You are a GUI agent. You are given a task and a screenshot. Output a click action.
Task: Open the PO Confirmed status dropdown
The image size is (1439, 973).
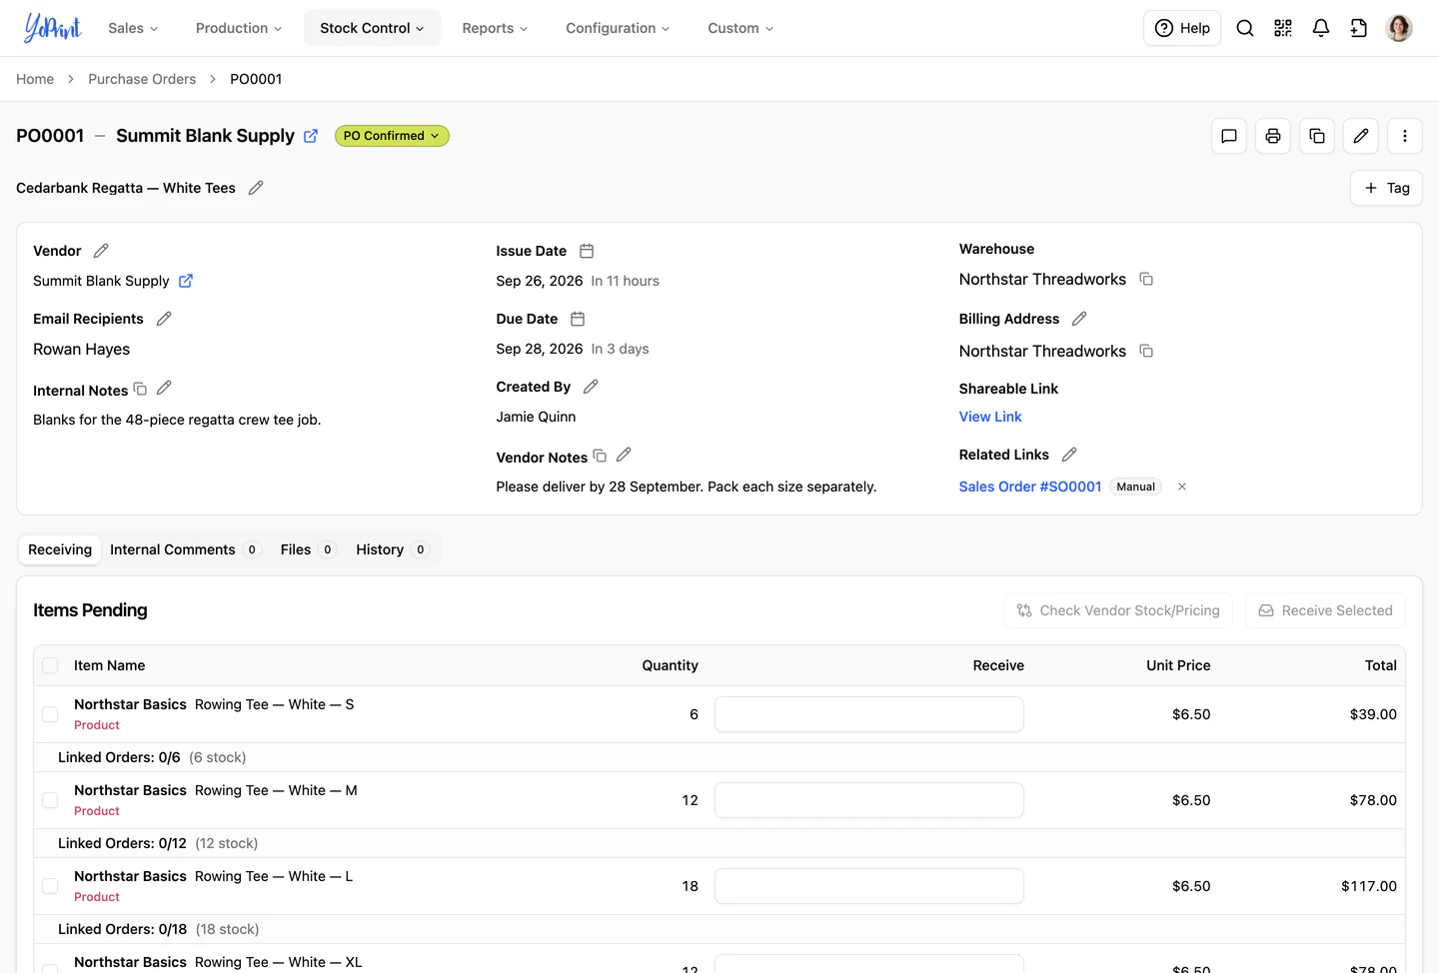392,136
